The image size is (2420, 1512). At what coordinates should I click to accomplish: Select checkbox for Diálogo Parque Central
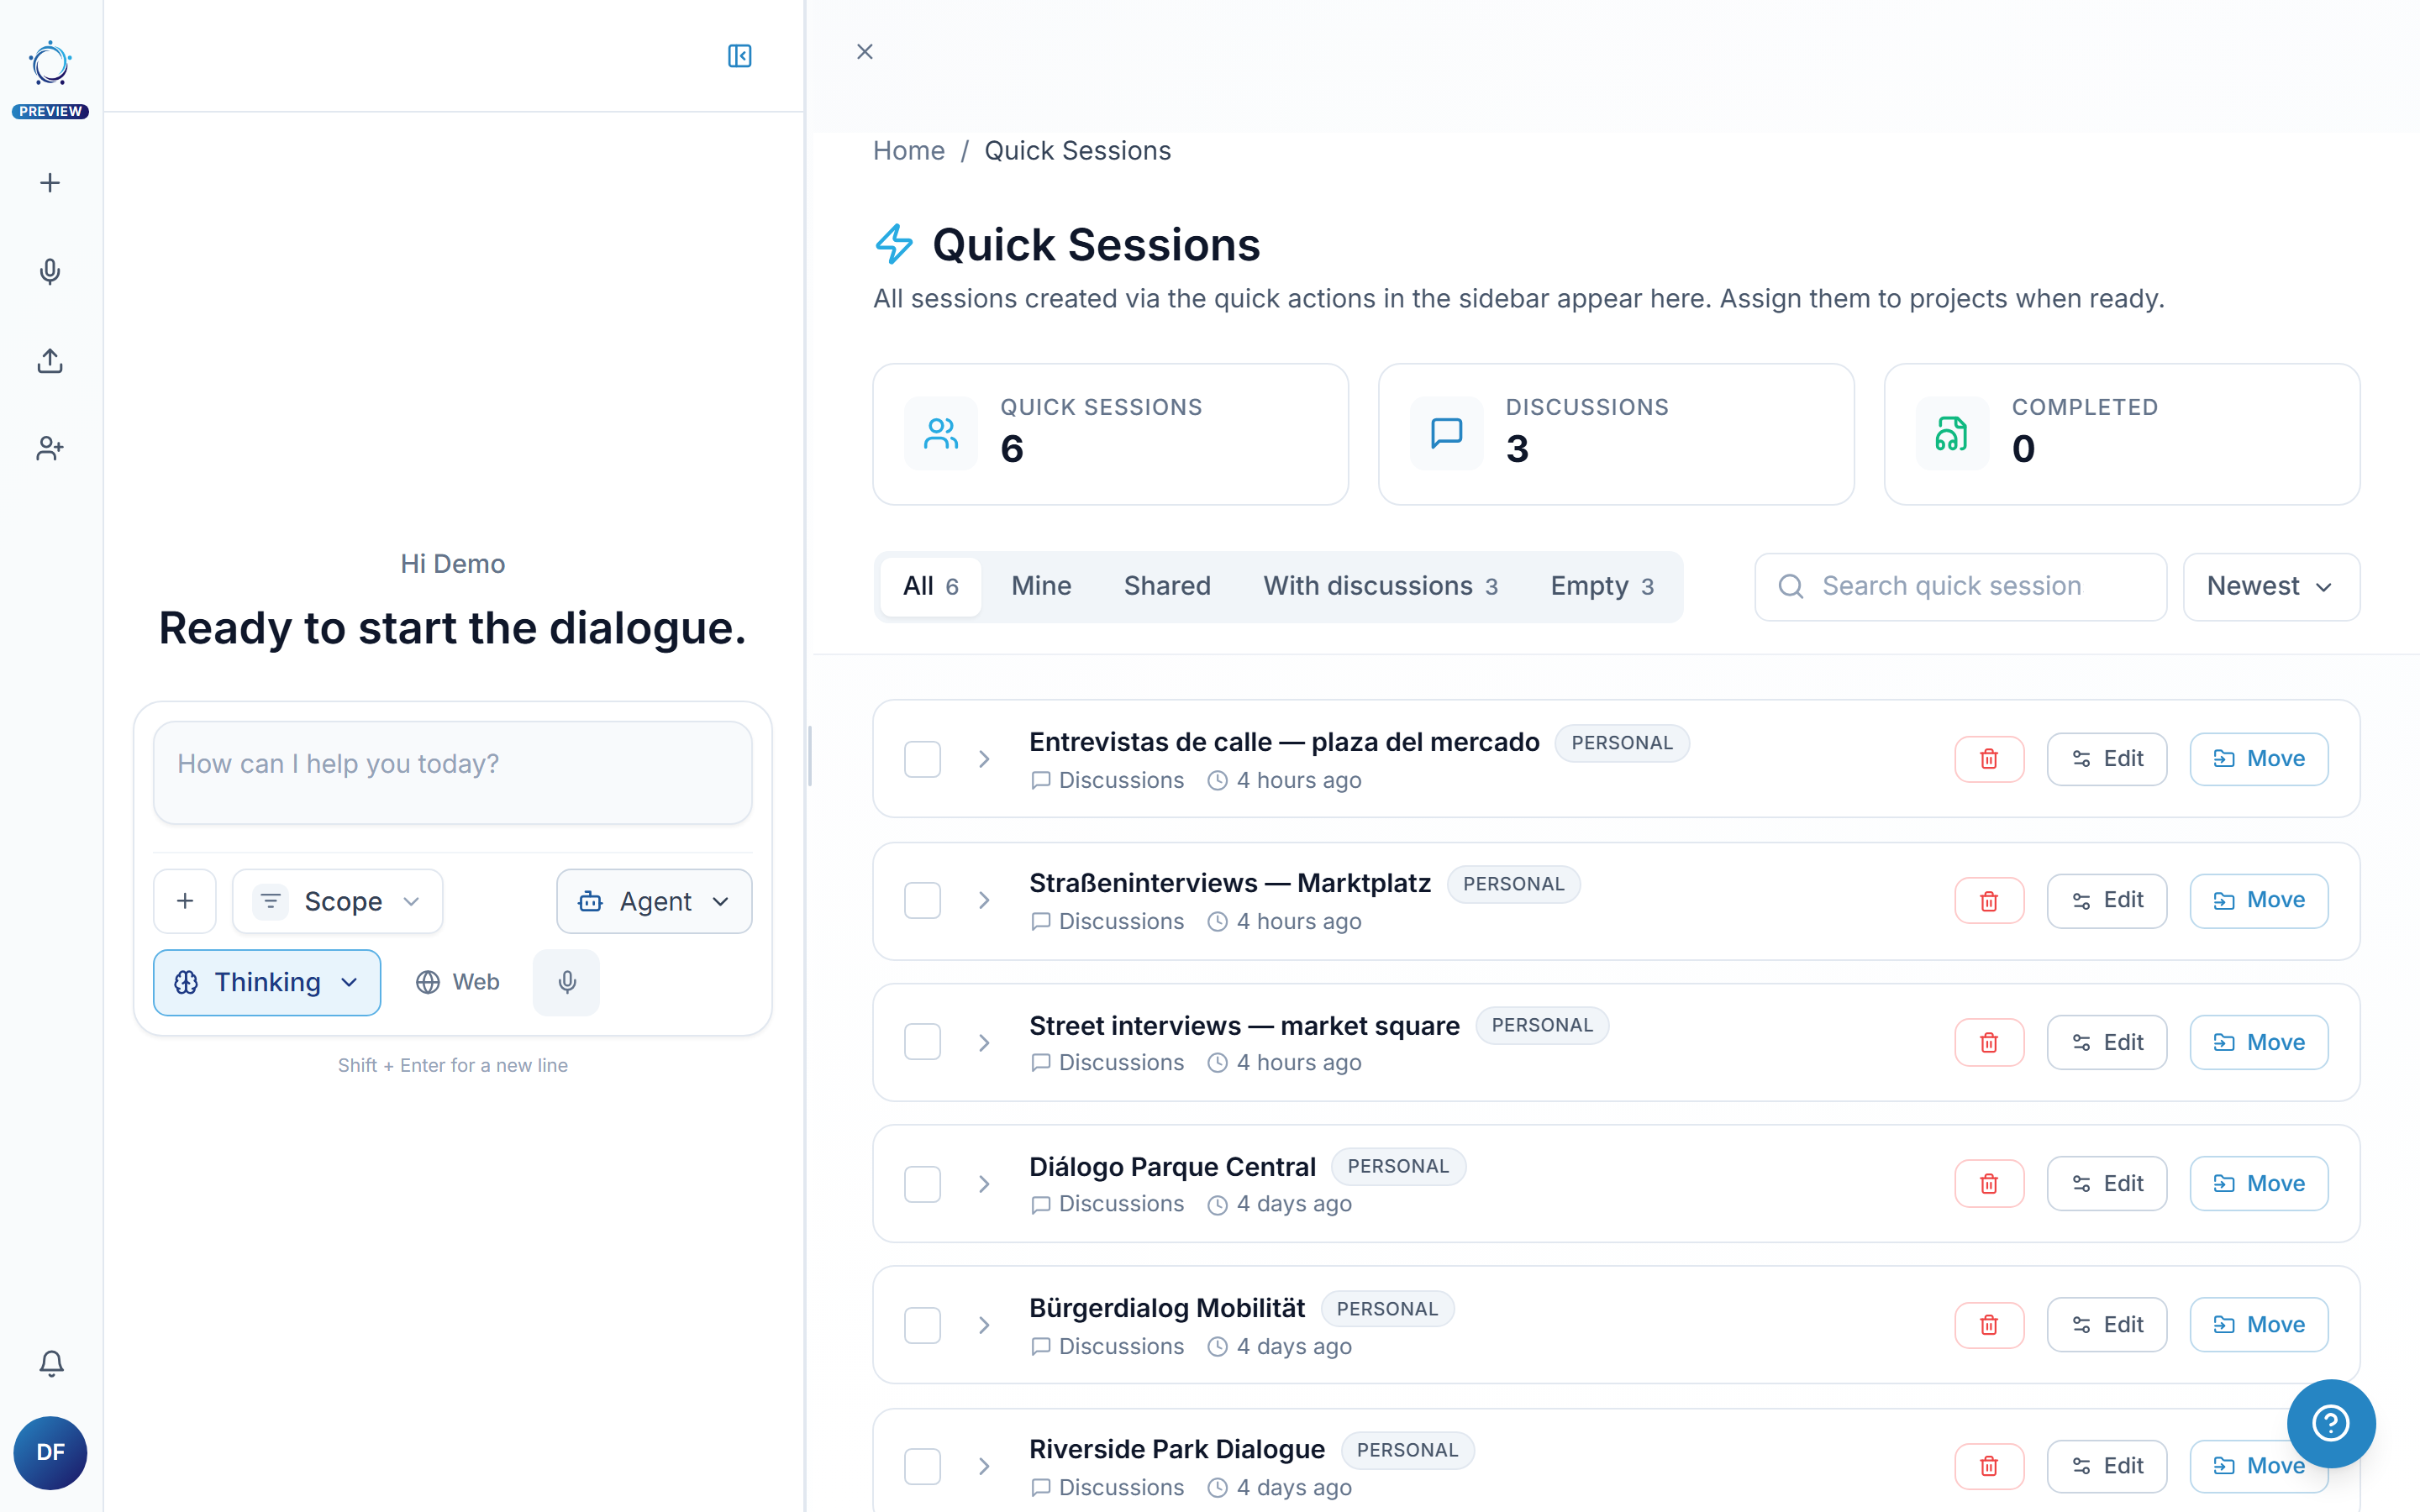922,1184
